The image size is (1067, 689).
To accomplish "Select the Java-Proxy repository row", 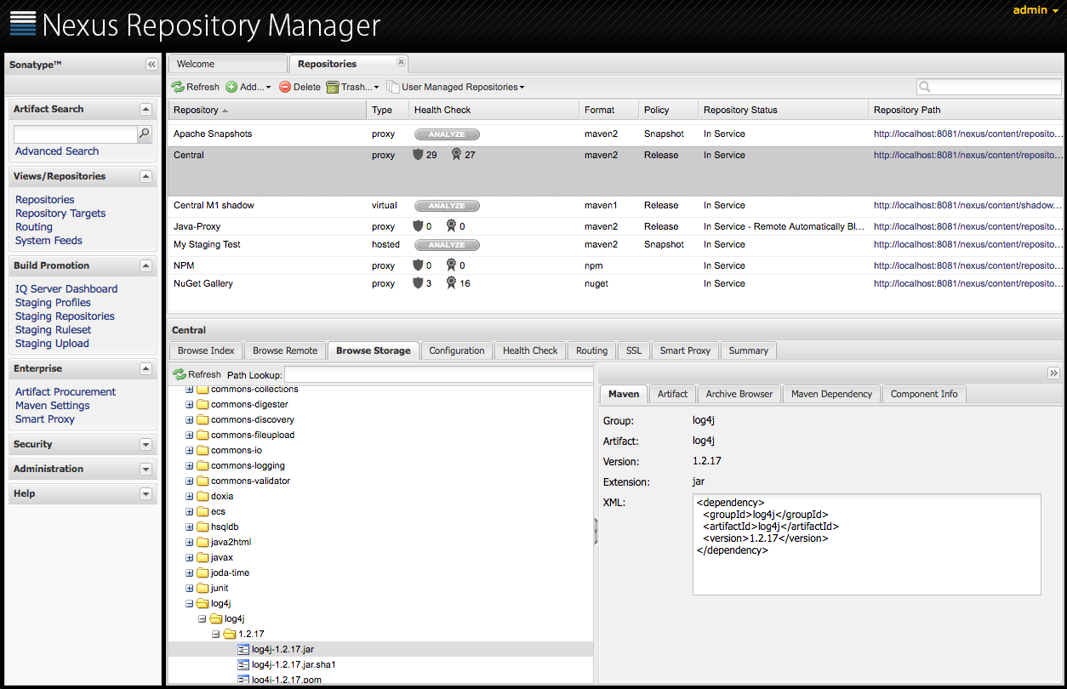I will 615,227.
